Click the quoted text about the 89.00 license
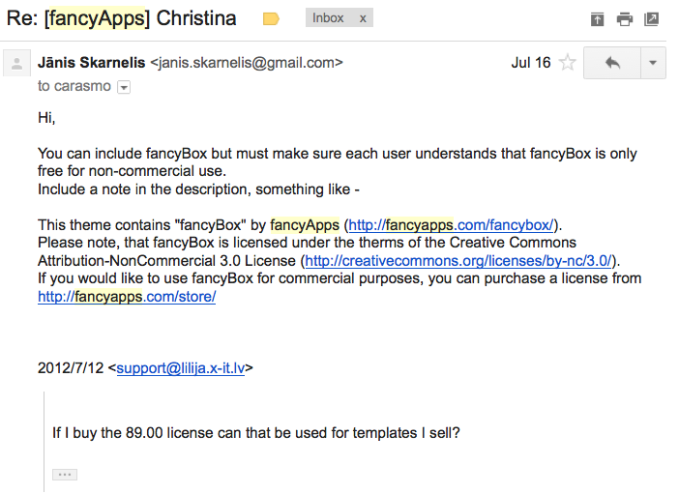Screen dimensions: 679x494 tap(255, 433)
